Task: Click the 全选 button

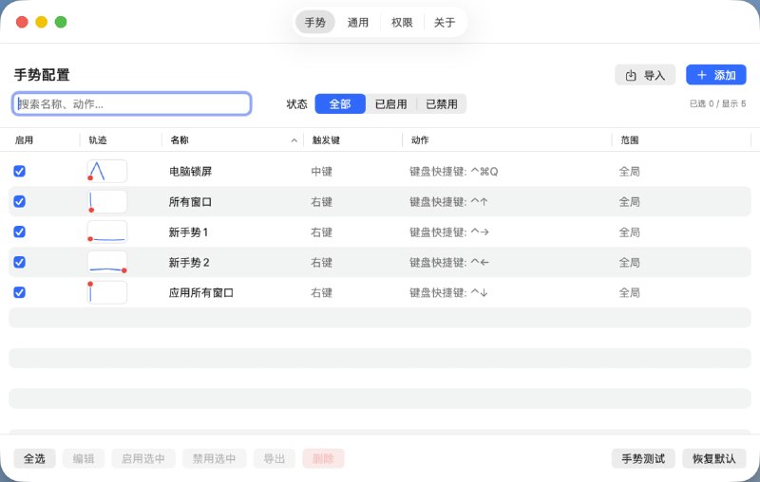Action: pos(34,458)
